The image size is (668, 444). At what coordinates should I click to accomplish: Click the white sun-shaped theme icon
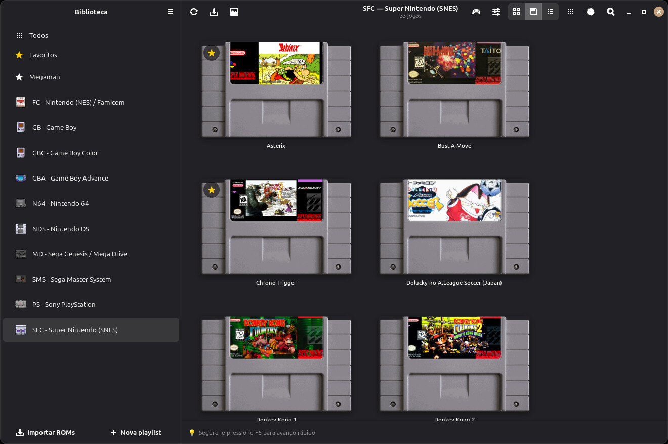click(x=591, y=12)
